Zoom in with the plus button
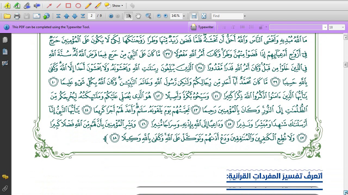 (x=166, y=16)
